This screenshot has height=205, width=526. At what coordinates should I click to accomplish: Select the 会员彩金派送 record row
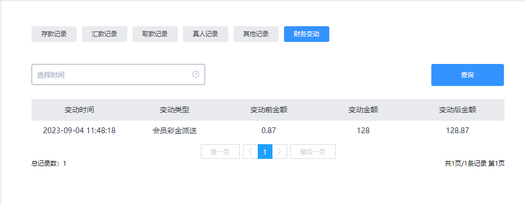268,131
